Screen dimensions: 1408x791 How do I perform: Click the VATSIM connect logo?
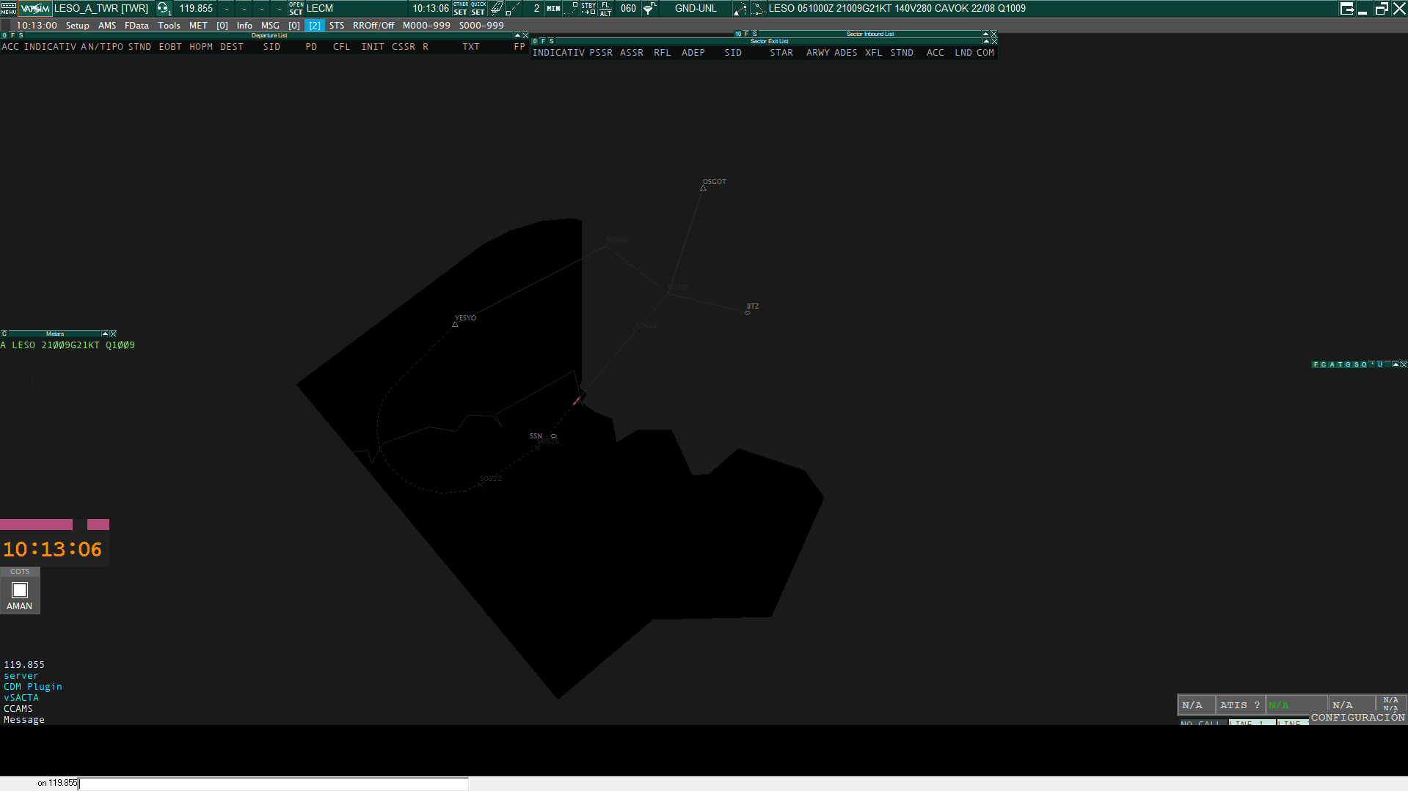35,8
